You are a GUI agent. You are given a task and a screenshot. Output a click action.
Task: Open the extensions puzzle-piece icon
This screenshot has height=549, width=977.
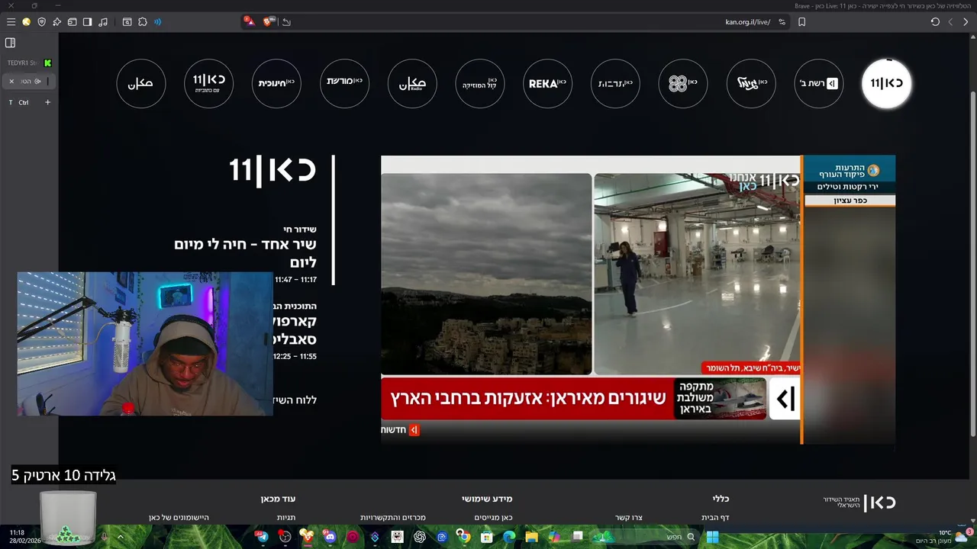(142, 22)
